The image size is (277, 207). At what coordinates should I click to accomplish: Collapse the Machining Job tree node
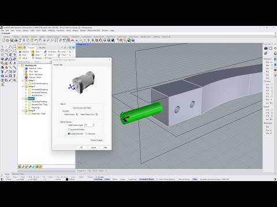click(x=20, y=66)
